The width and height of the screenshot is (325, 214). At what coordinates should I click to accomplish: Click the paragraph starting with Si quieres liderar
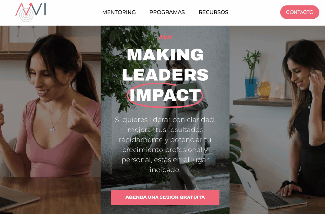[x=165, y=144]
